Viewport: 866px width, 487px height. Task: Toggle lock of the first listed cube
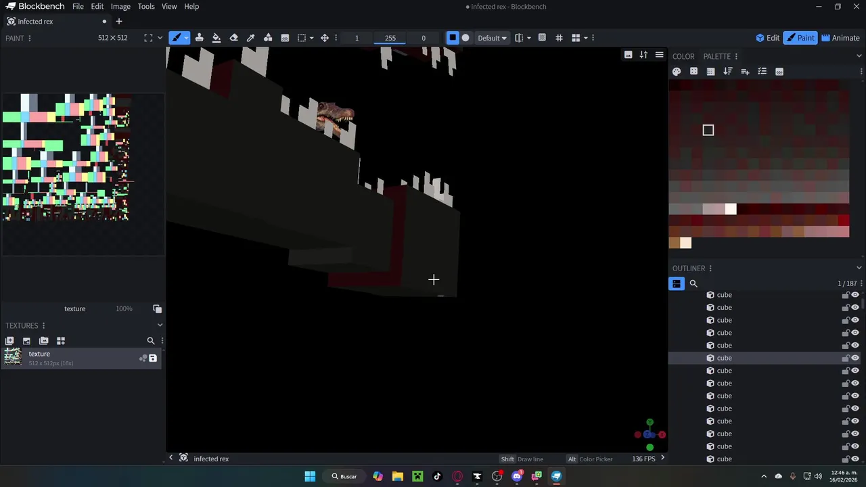coord(846,295)
